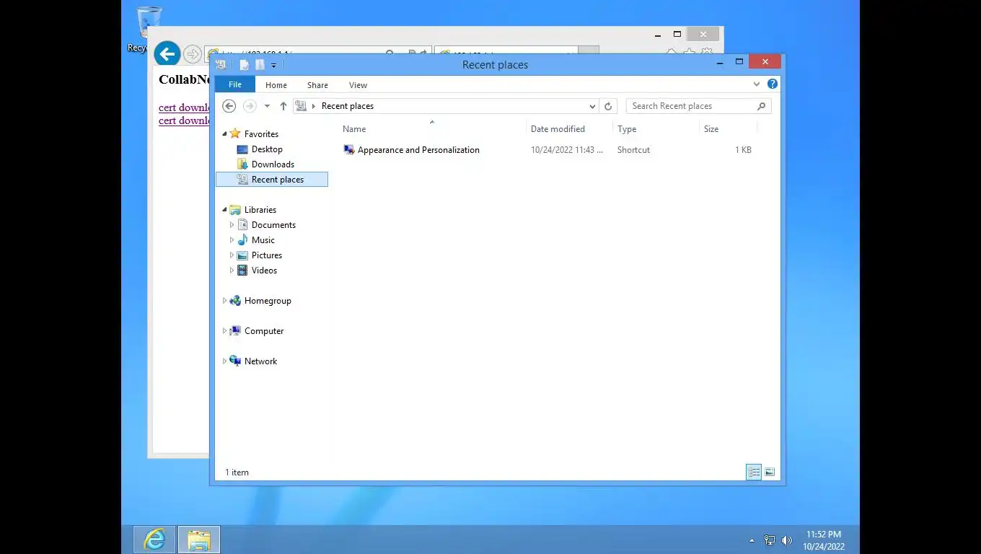Open recent locations dropdown arrow
This screenshot has width=981, height=554.
coord(267,106)
